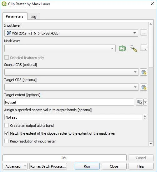Image resolution: width=157 pixels, height=172 pixels.
Task: Open the Input layer dropdown
Action: (x=71, y=33)
